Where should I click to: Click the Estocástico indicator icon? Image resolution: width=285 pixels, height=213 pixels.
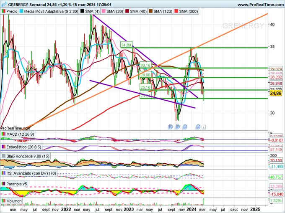[x=3, y=147]
